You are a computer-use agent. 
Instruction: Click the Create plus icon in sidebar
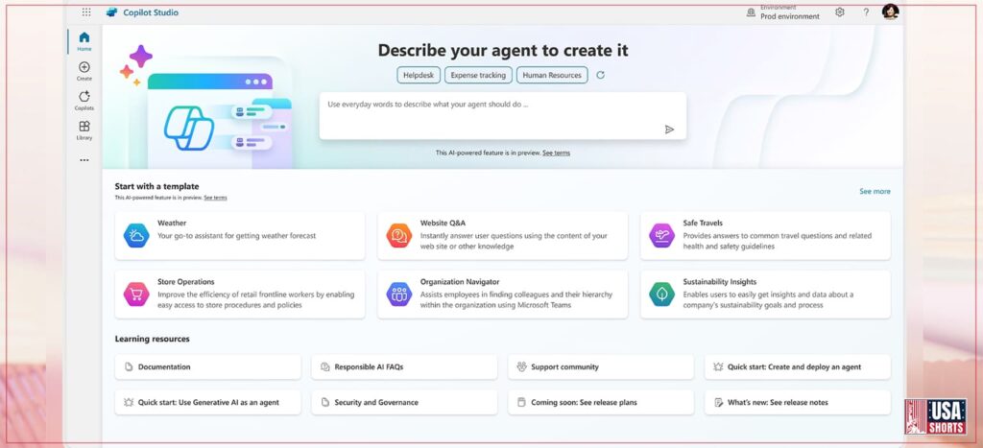84,67
